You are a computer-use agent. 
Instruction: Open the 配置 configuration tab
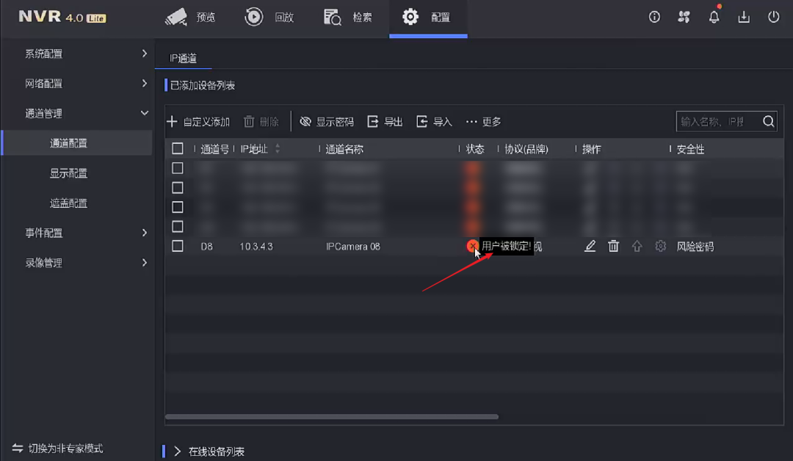428,17
